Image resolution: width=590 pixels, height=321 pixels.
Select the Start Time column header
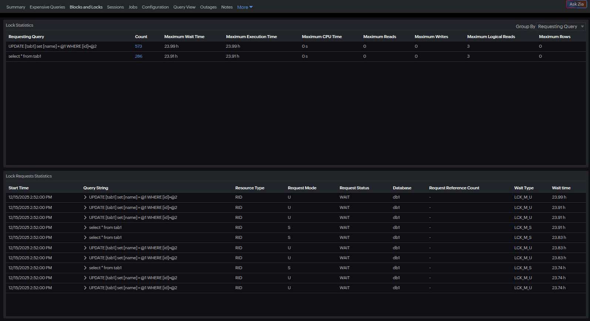[x=18, y=188]
